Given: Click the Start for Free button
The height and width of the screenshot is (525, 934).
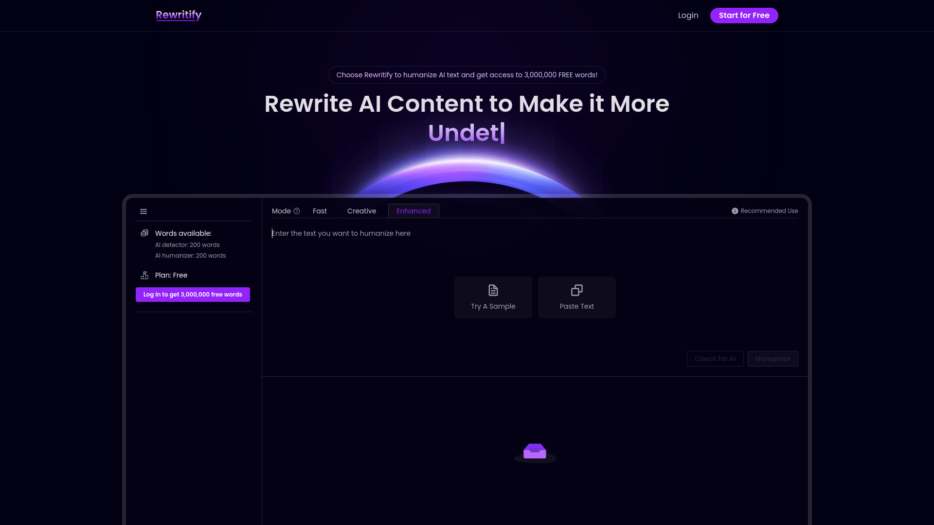Looking at the screenshot, I should [x=744, y=16].
